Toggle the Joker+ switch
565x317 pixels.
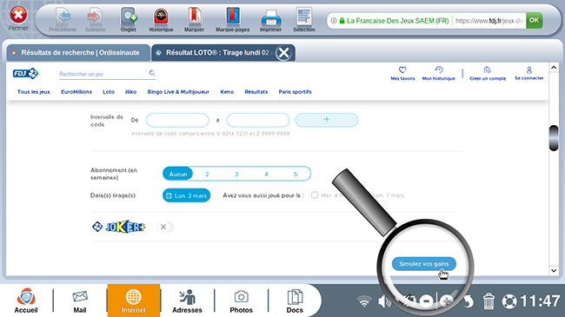point(165,227)
